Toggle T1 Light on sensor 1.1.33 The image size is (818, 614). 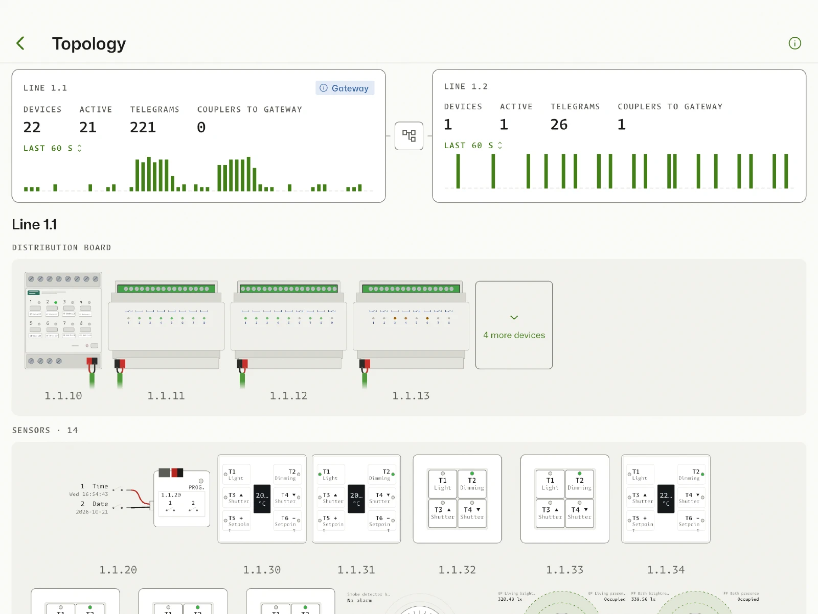[550, 484]
